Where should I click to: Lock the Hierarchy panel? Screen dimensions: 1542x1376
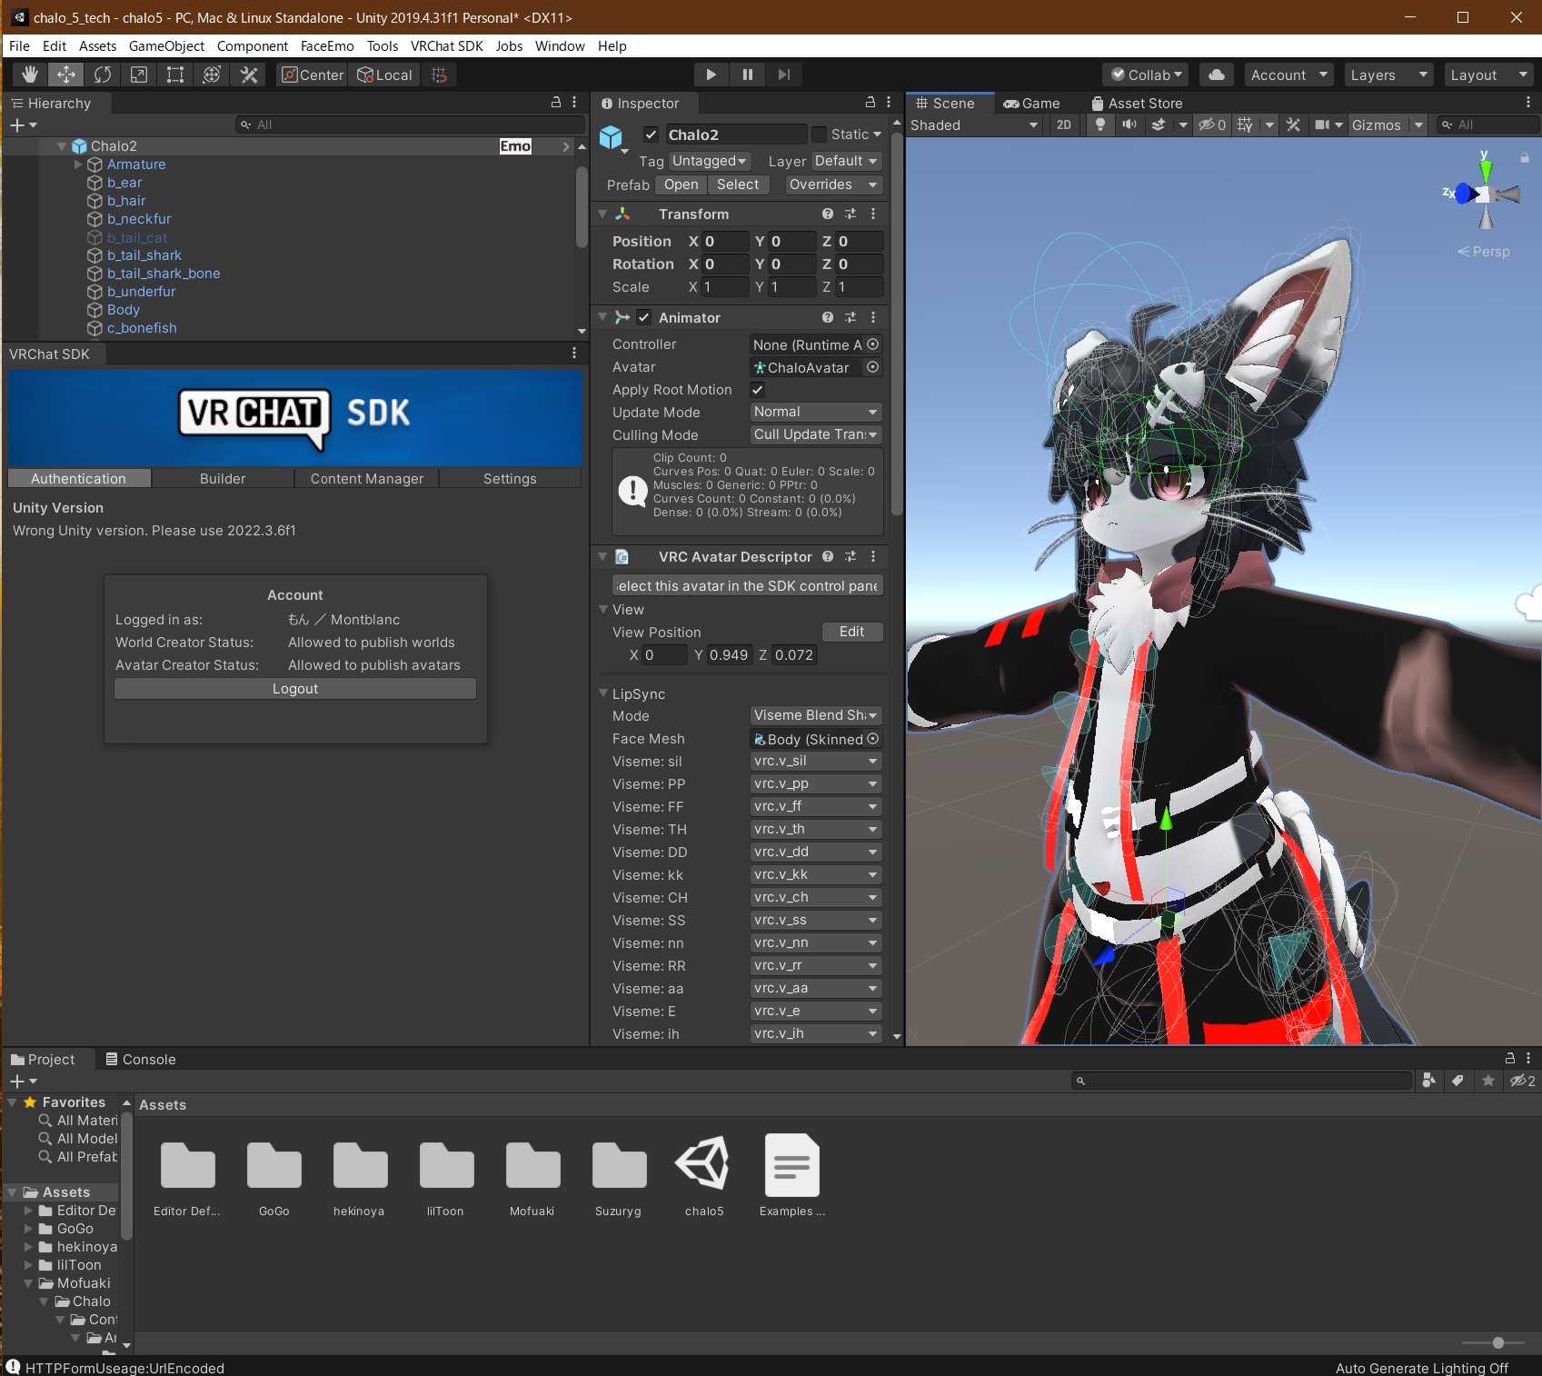click(x=556, y=103)
